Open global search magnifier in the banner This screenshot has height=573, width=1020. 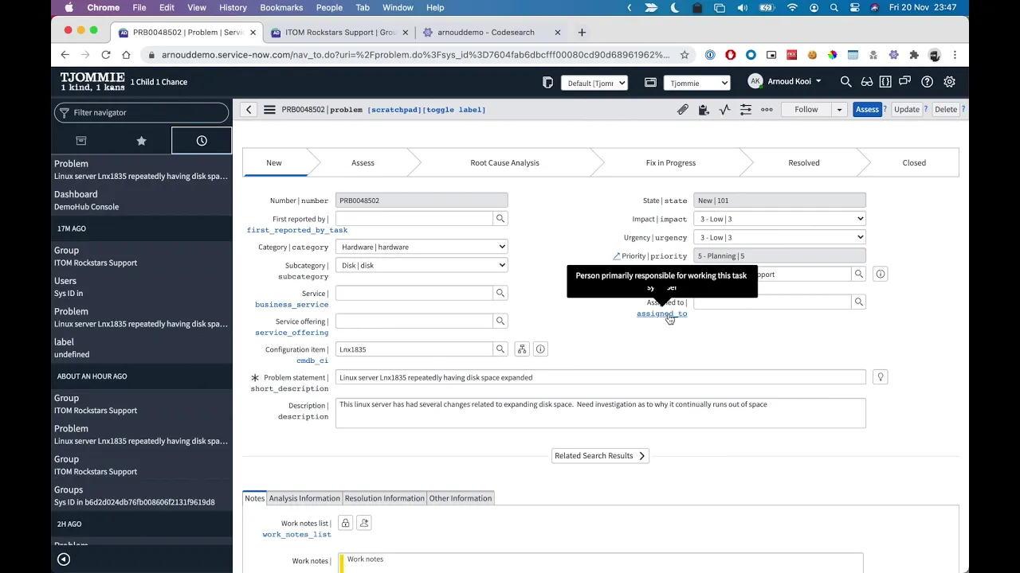click(x=845, y=82)
